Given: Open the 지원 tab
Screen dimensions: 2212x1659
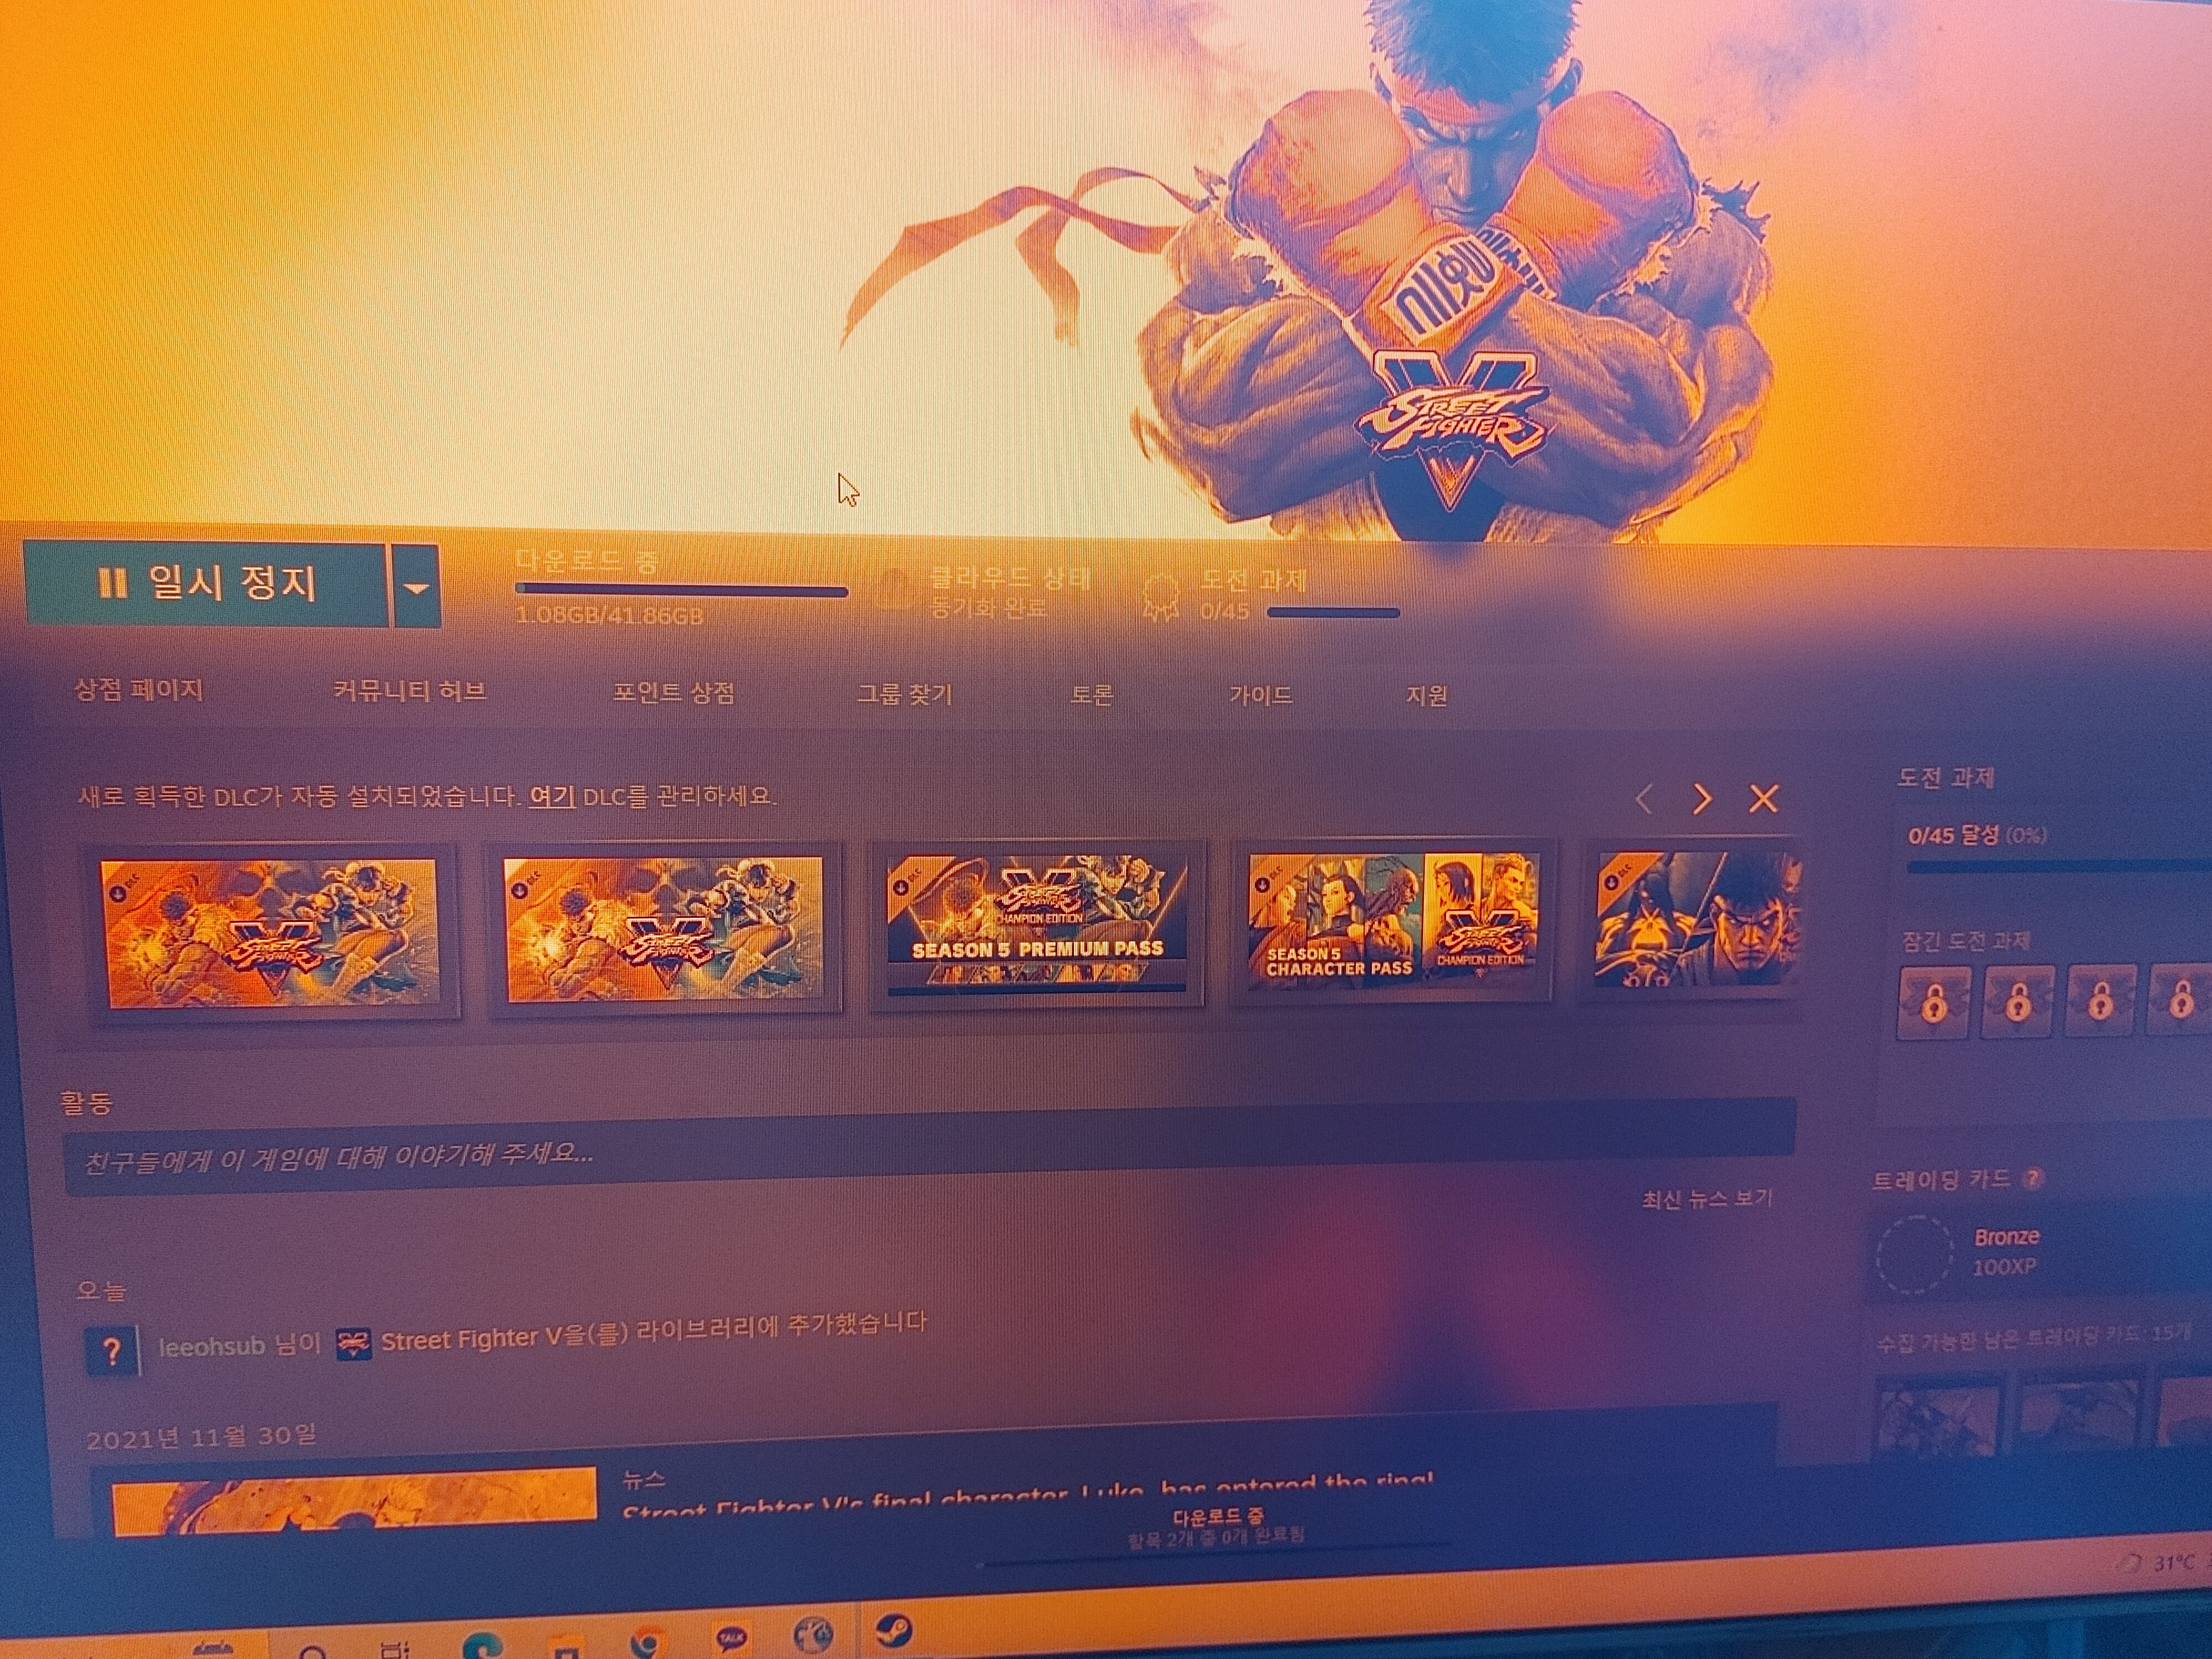Looking at the screenshot, I should (x=1427, y=695).
